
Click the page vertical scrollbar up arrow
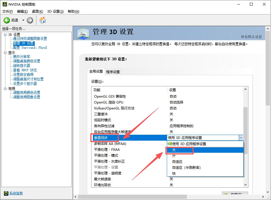tap(268, 29)
